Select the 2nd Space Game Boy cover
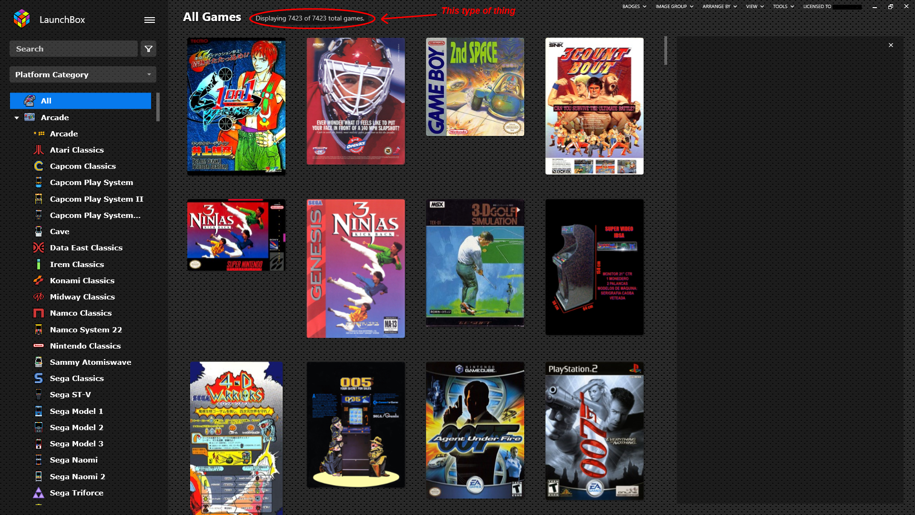 pyautogui.click(x=475, y=87)
